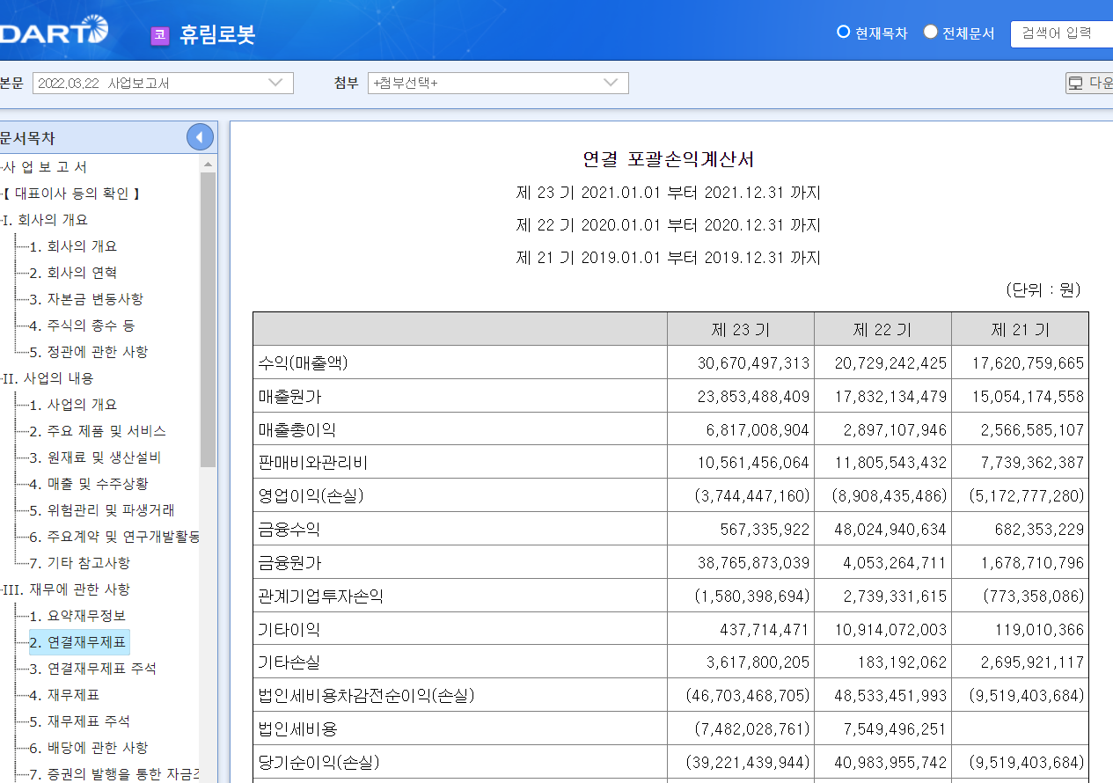Select 3. 연결재무제표 주석
The image size is (1113, 783).
[91, 669]
